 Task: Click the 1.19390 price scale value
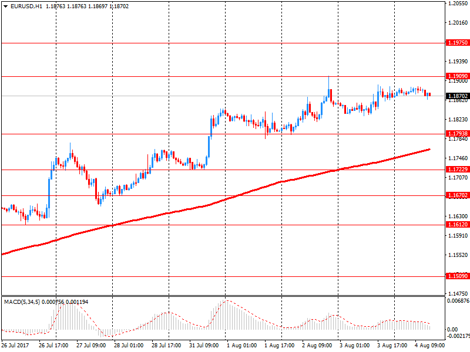click(458, 62)
